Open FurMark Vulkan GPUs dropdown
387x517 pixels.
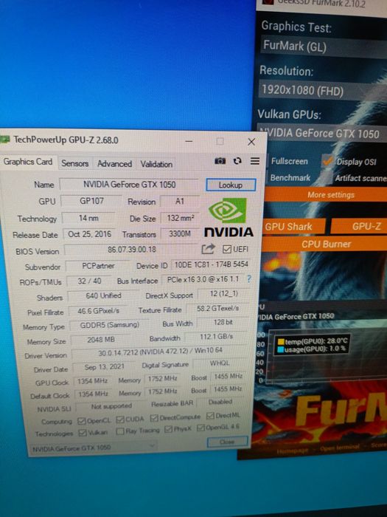click(322, 134)
